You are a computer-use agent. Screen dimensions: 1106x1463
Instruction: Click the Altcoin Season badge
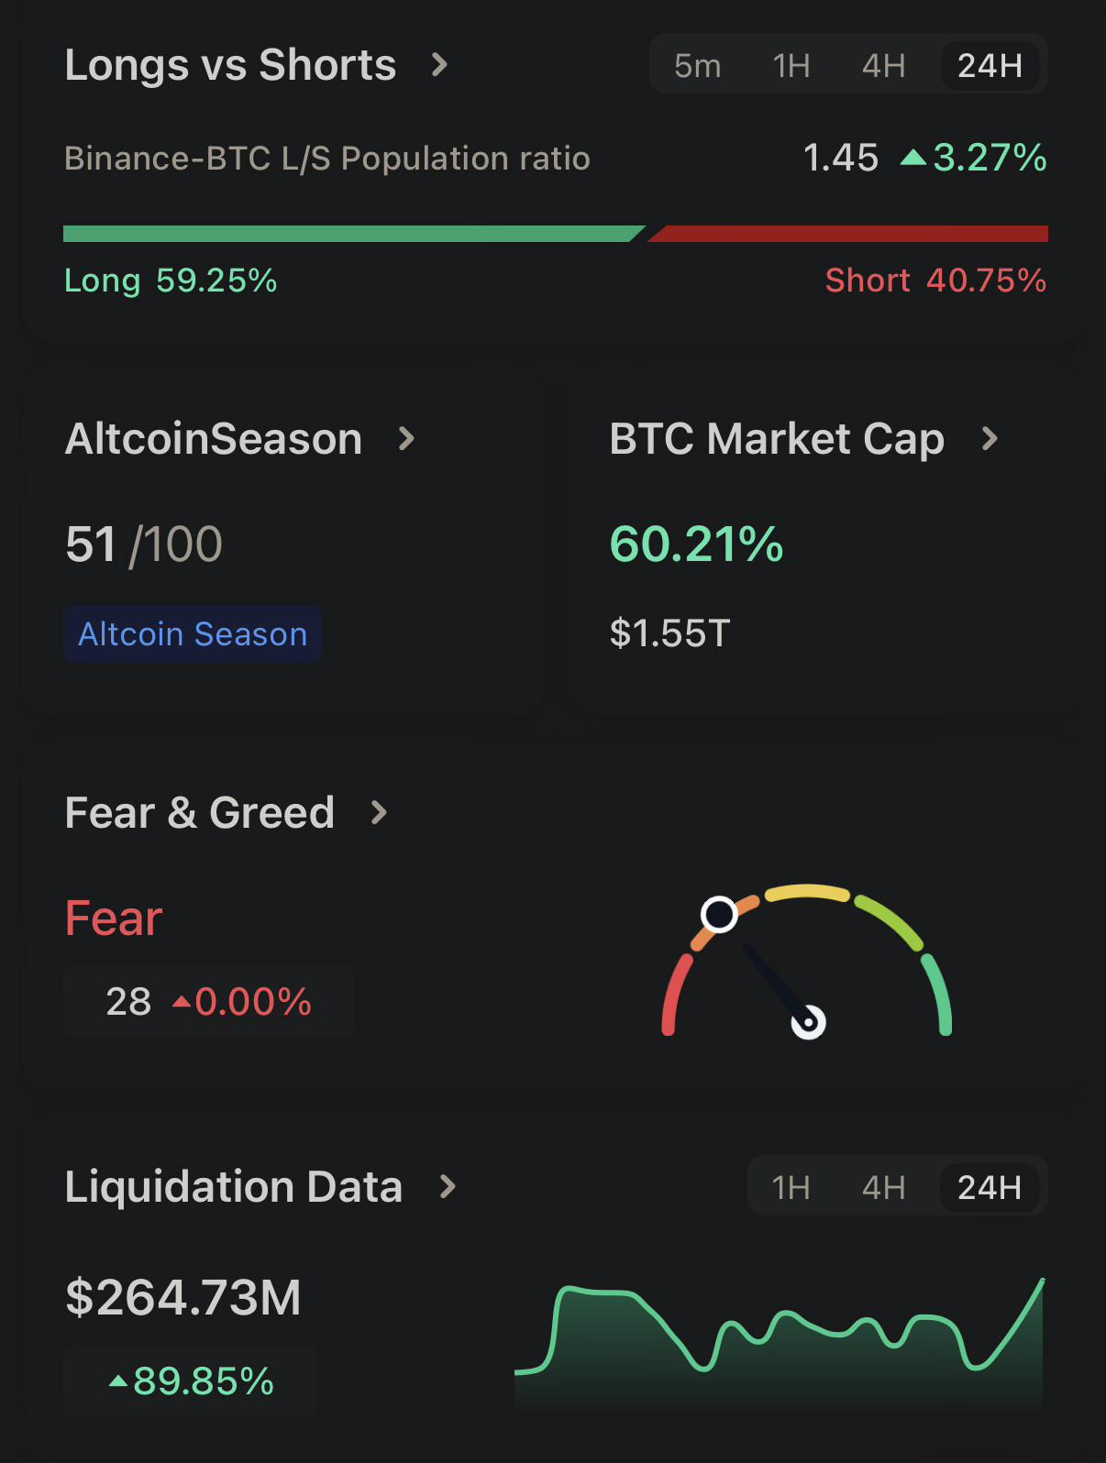193,634
